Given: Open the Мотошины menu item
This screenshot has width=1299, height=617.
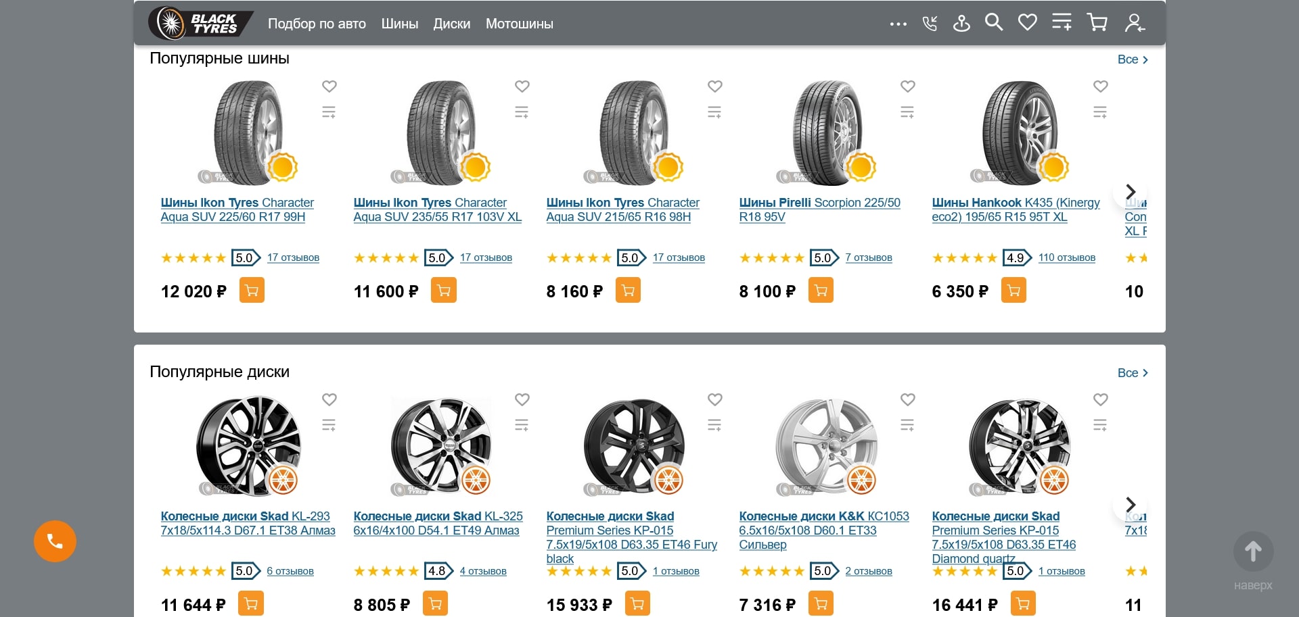Looking at the screenshot, I should click(519, 24).
